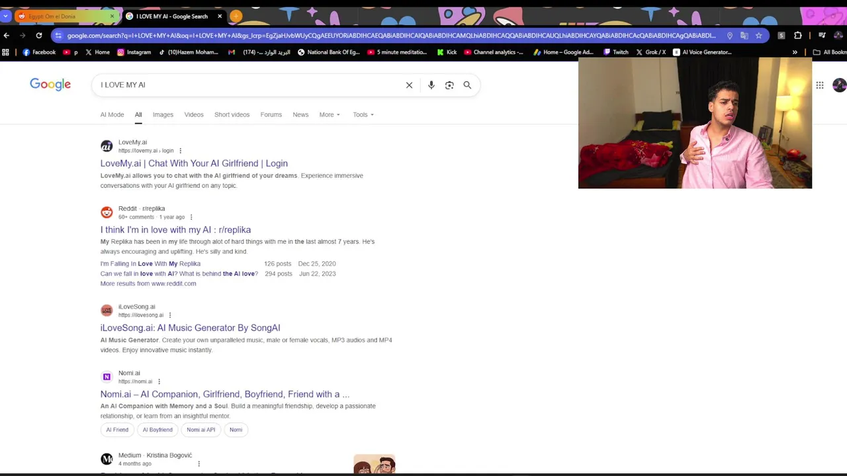Switch to Egypt: Om el Donia browser tab
Screen dimensions: 847x476
click(65, 16)
